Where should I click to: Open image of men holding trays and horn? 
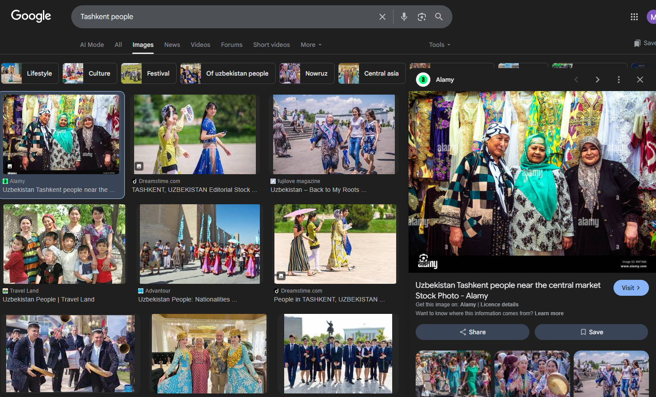point(70,354)
